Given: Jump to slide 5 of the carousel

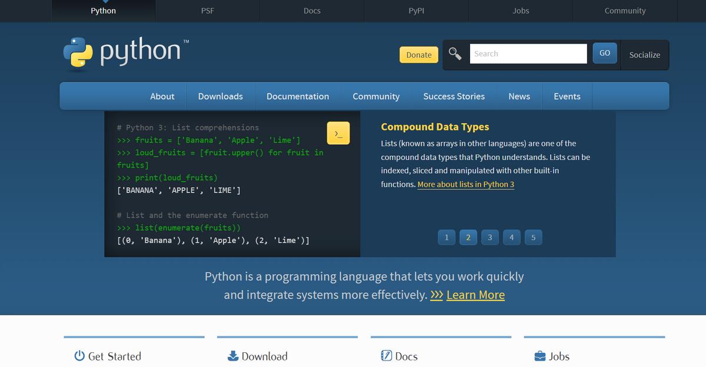Looking at the screenshot, I should coord(533,237).
